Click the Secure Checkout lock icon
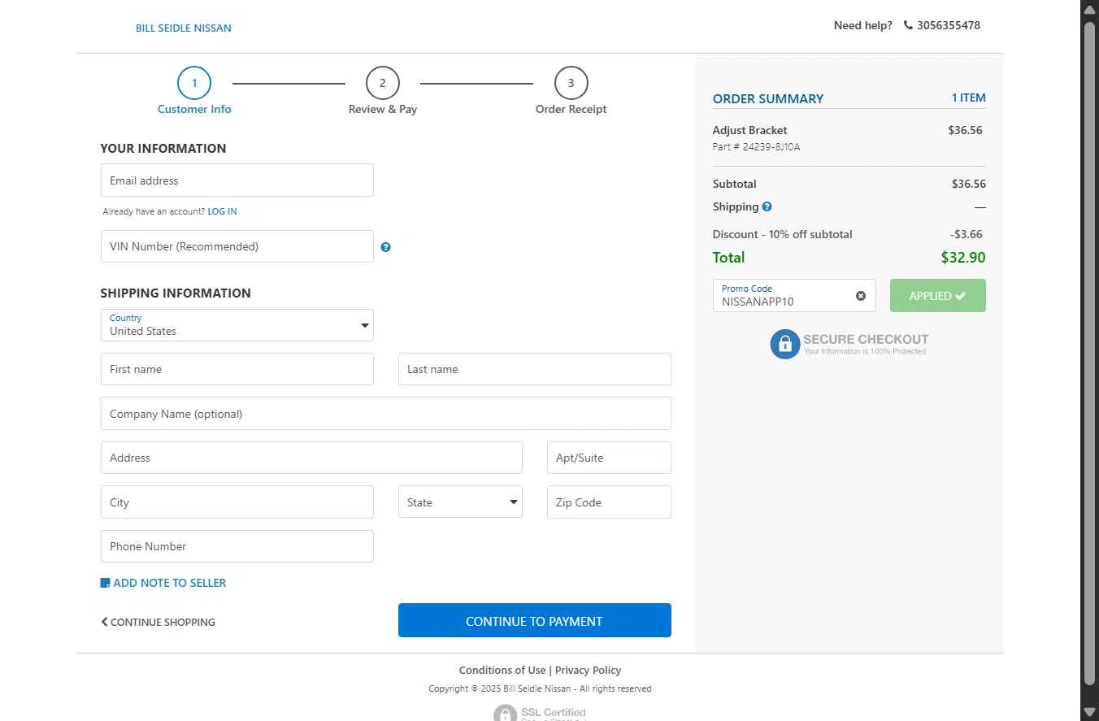Image resolution: width=1099 pixels, height=721 pixels. coord(784,344)
